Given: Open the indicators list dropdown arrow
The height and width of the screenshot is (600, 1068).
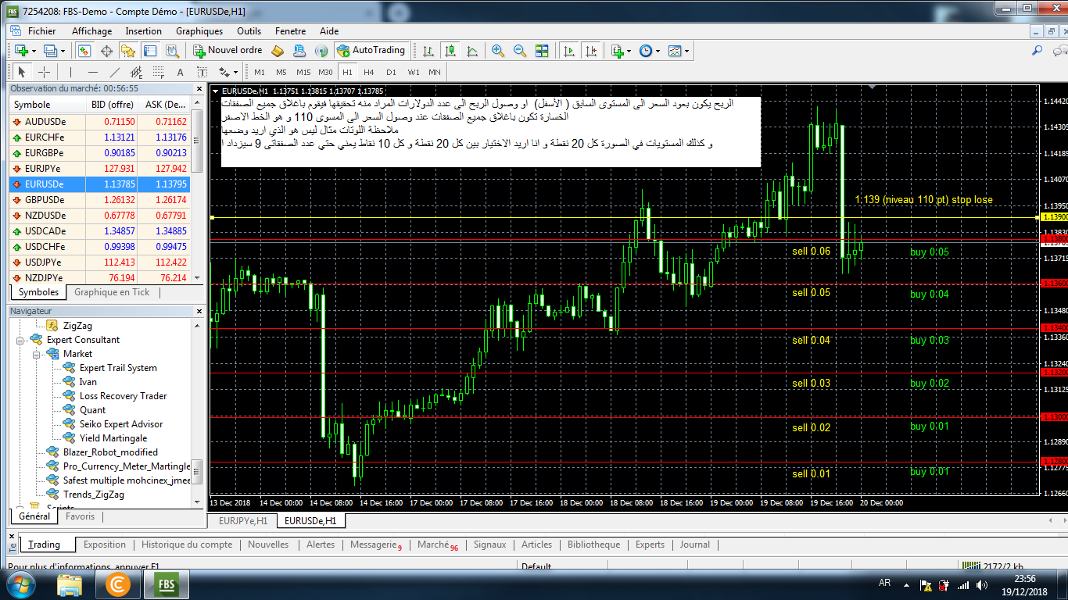Looking at the screenshot, I should click(629, 51).
